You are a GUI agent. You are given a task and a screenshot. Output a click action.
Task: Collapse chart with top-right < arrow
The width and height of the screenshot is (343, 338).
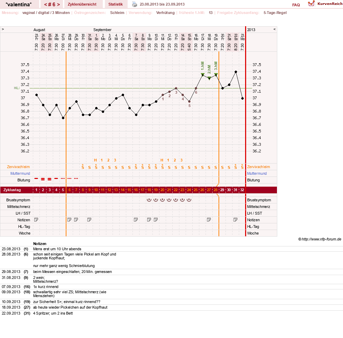click(274, 29)
